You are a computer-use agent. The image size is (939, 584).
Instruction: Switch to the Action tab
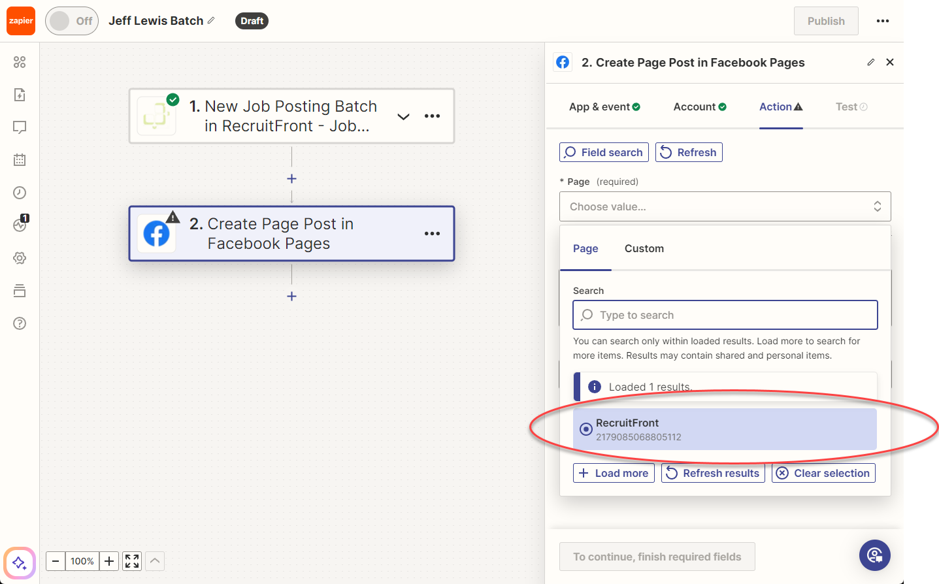coord(781,106)
